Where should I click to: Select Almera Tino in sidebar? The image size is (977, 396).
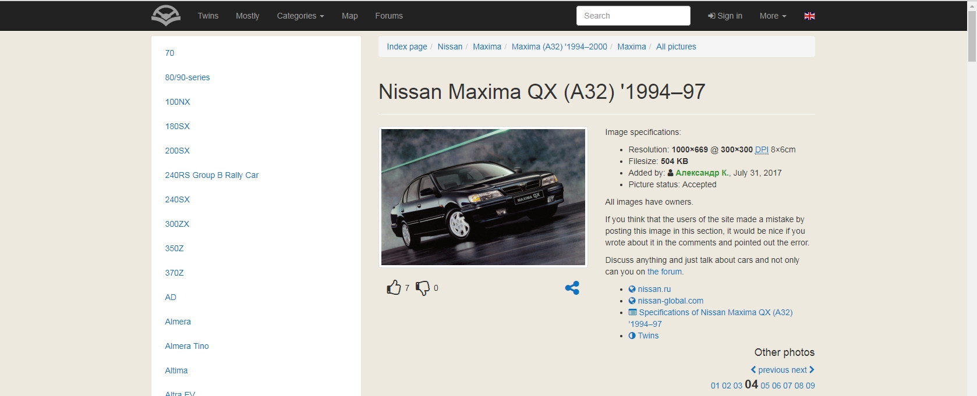[x=187, y=346]
